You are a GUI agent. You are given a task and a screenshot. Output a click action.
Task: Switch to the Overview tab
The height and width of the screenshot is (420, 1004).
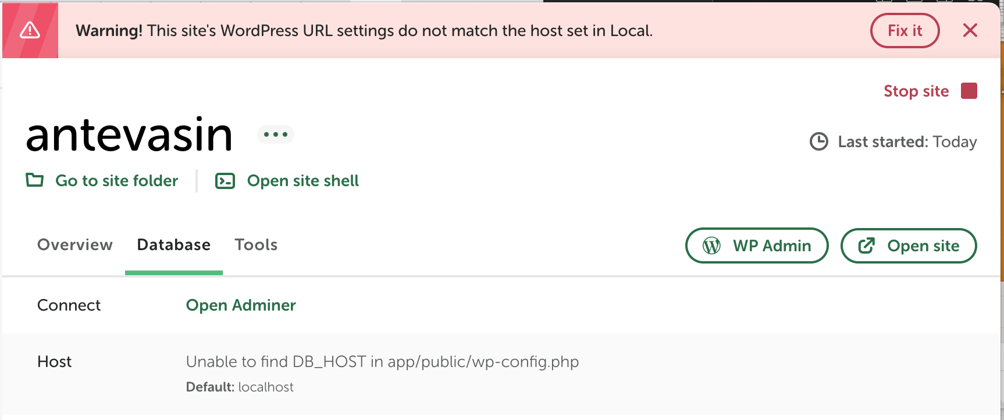click(x=75, y=245)
